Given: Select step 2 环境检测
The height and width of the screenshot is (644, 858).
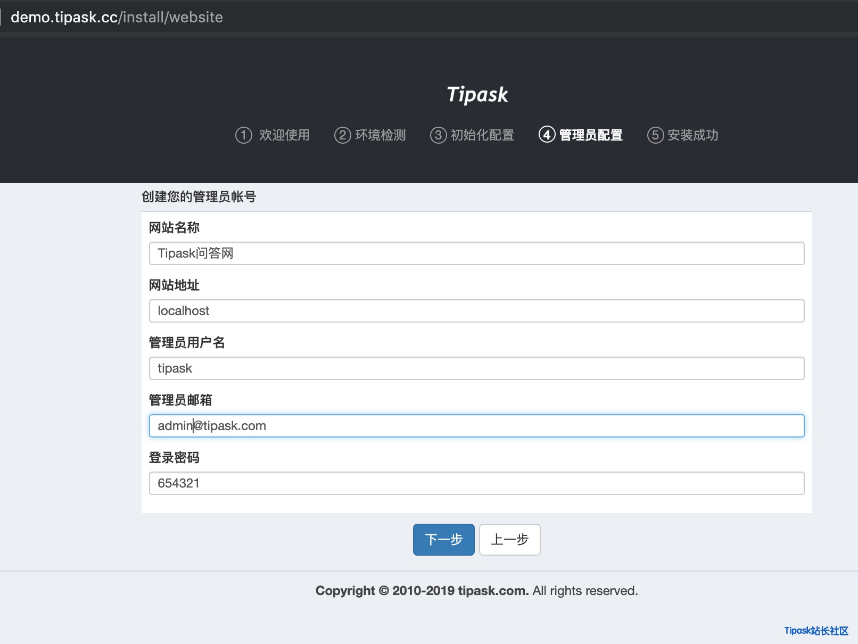Looking at the screenshot, I should (x=370, y=135).
